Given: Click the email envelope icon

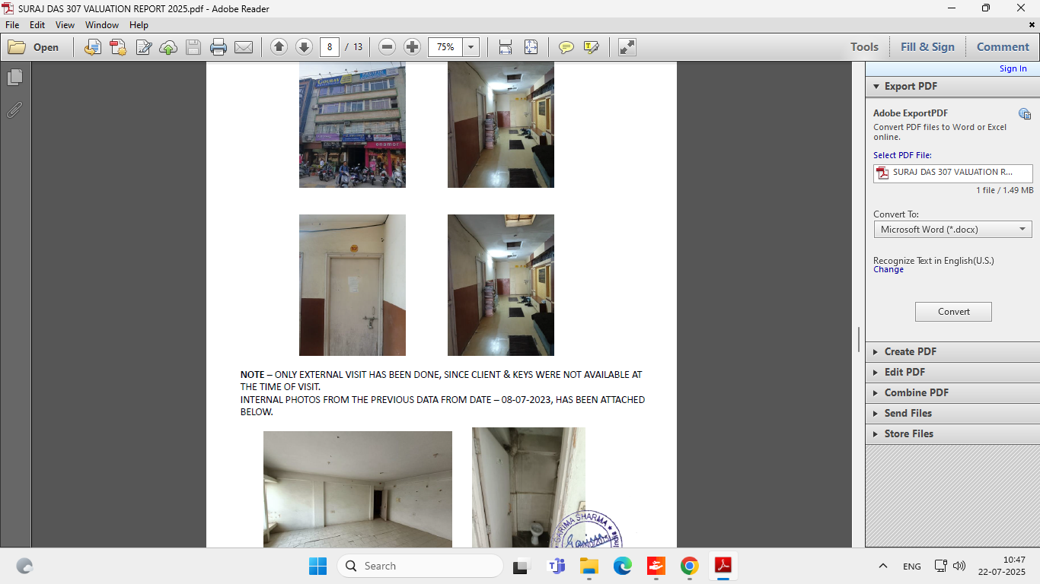Looking at the screenshot, I should tap(244, 47).
